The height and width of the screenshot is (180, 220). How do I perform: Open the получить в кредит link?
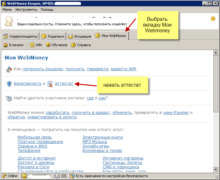pos(91,113)
